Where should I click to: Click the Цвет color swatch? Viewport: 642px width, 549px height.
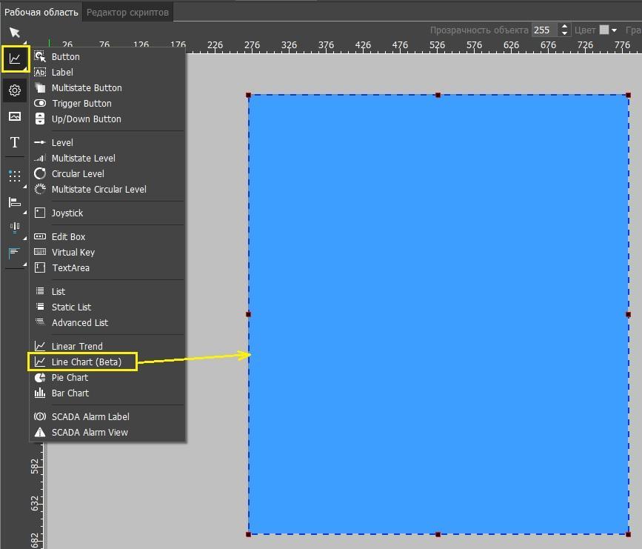coord(604,30)
